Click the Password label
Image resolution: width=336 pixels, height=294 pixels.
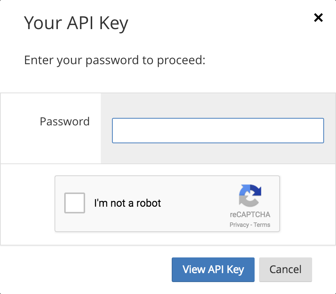point(64,121)
